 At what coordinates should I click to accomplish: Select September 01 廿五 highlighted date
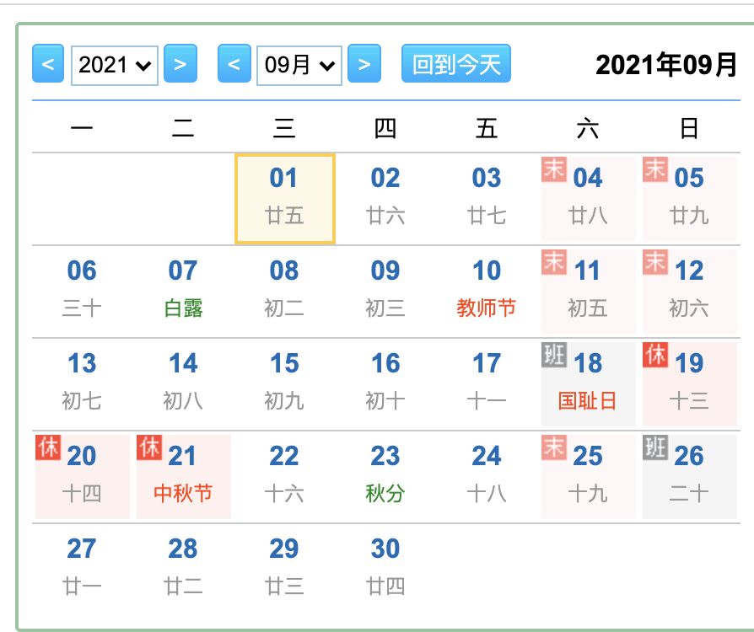285,199
